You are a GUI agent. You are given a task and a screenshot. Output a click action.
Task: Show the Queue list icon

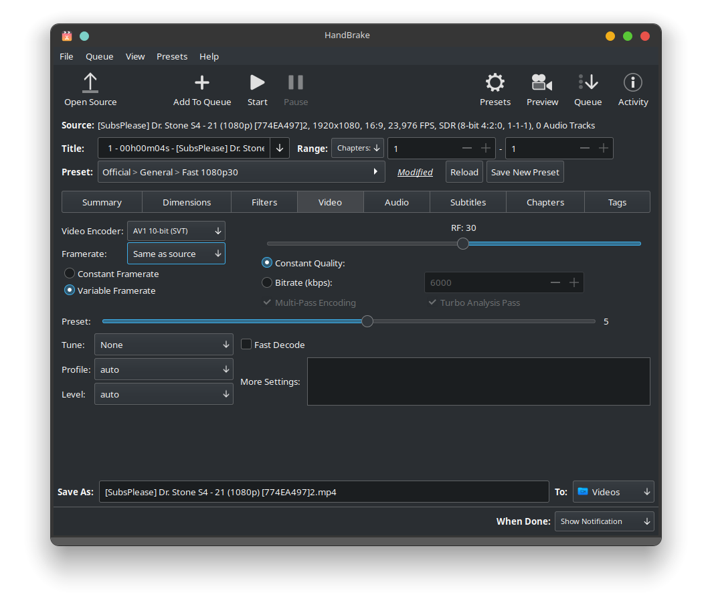(588, 82)
